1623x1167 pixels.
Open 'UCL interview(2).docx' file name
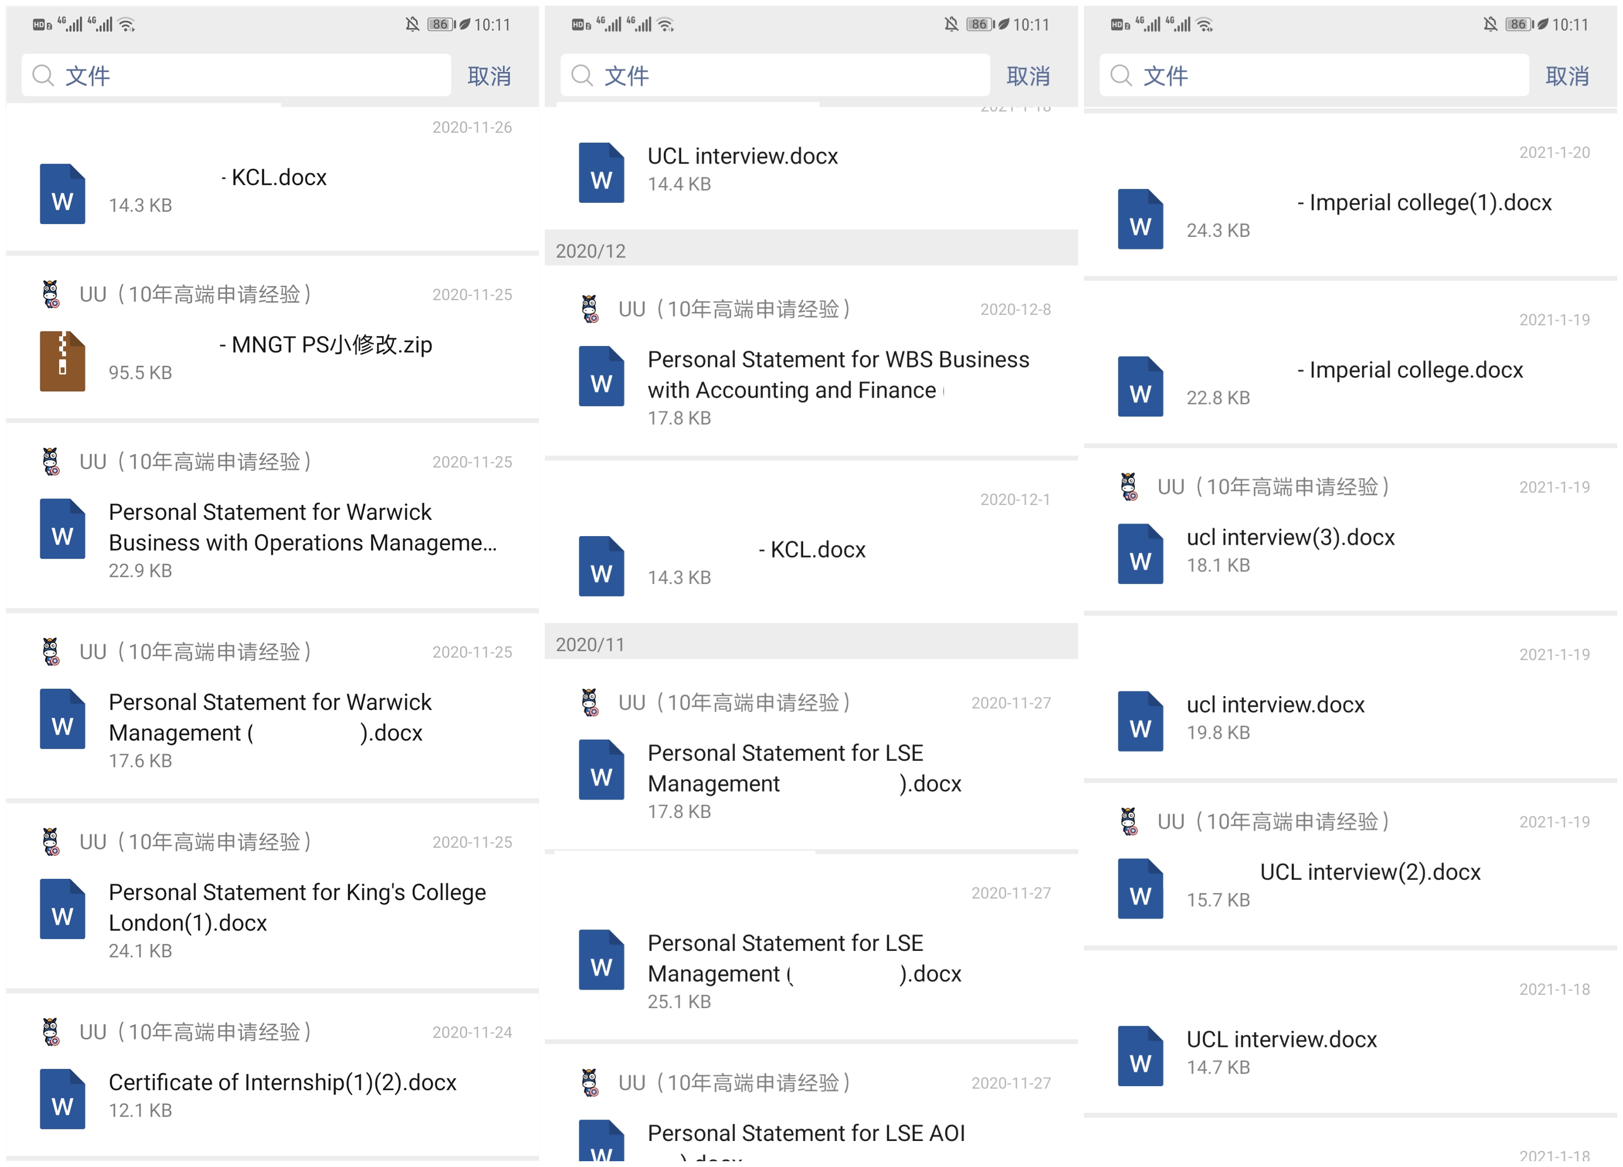click(x=1371, y=872)
